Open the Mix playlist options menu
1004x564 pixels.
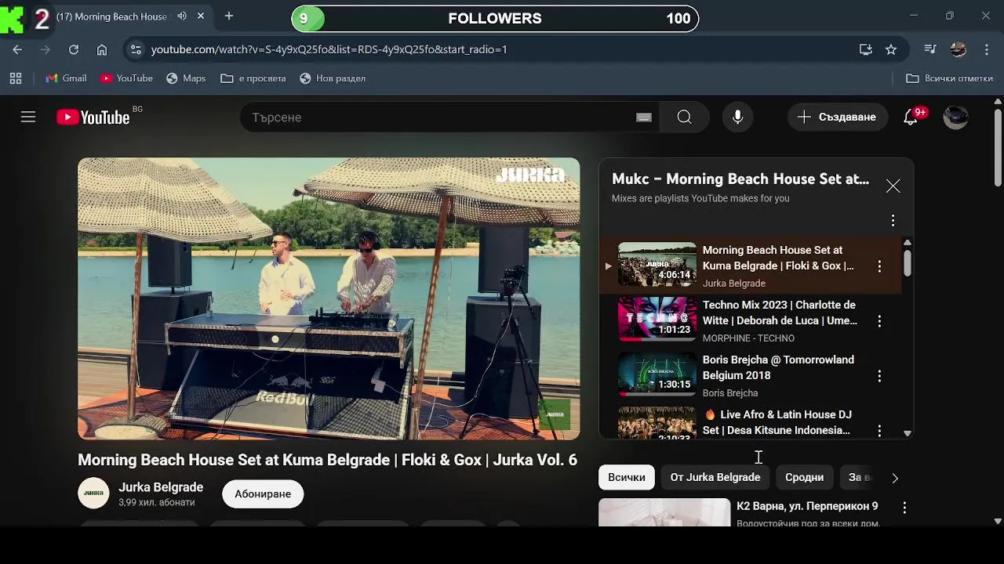point(893,221)
